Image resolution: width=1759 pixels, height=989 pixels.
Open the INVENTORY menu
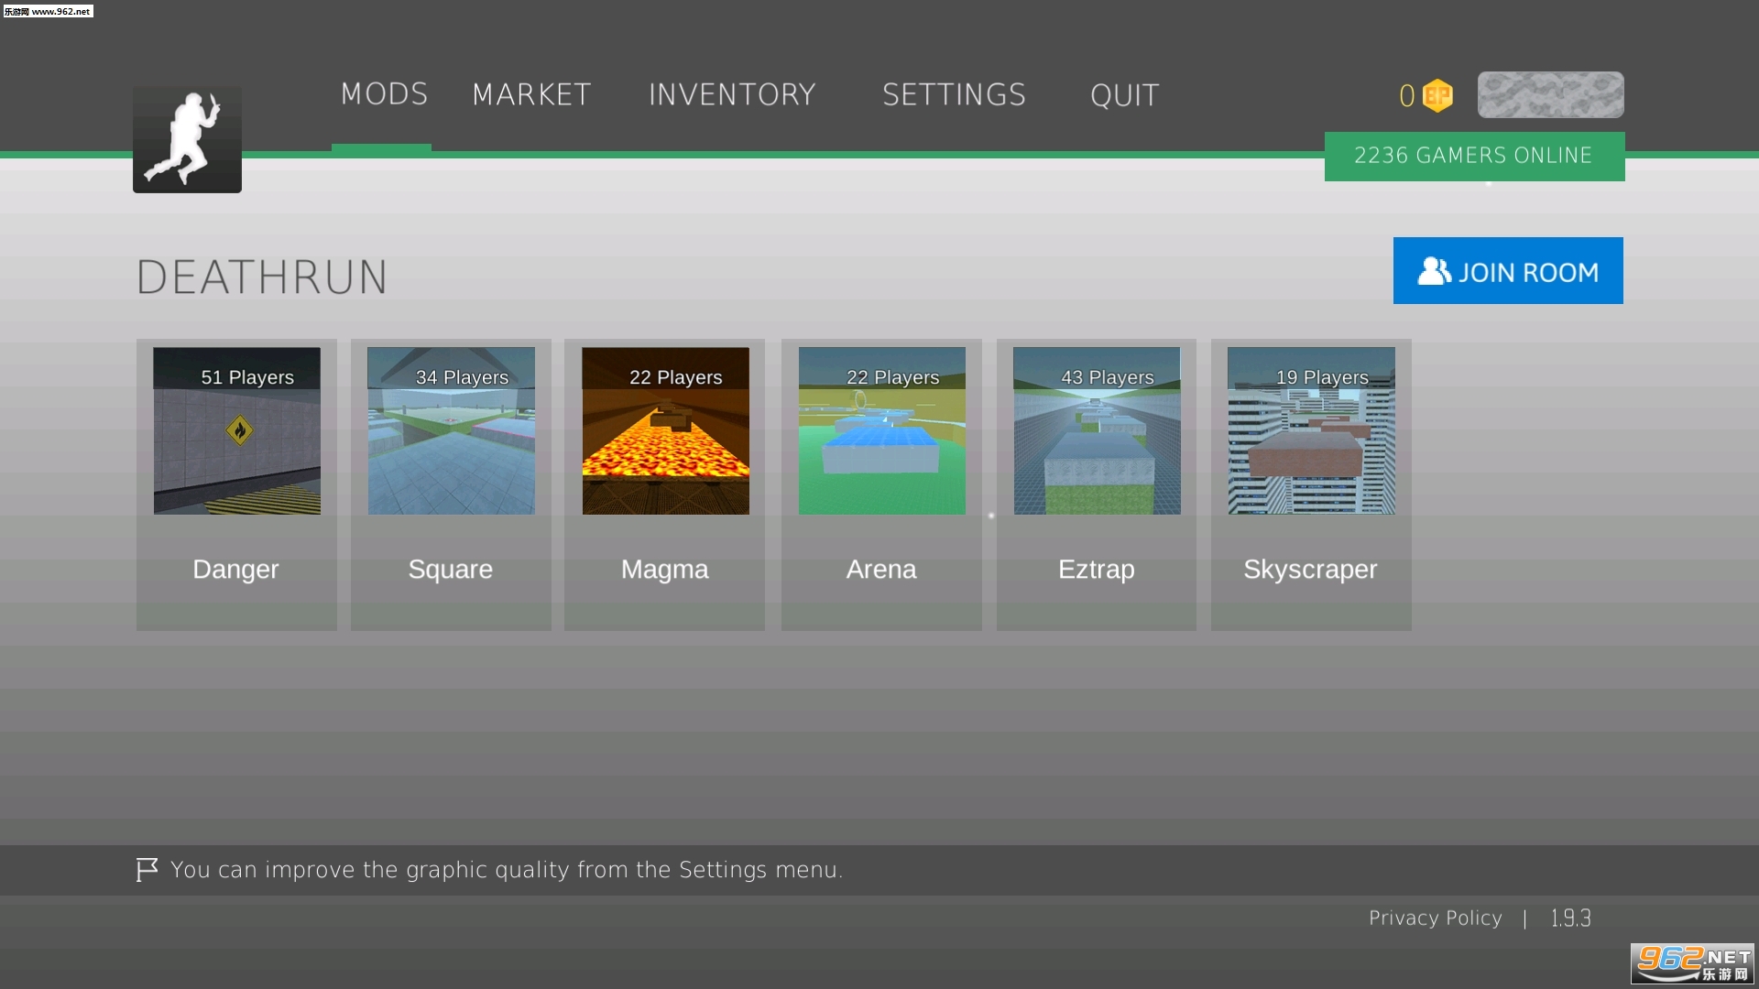pyautogui.click(x=732, y=95)
